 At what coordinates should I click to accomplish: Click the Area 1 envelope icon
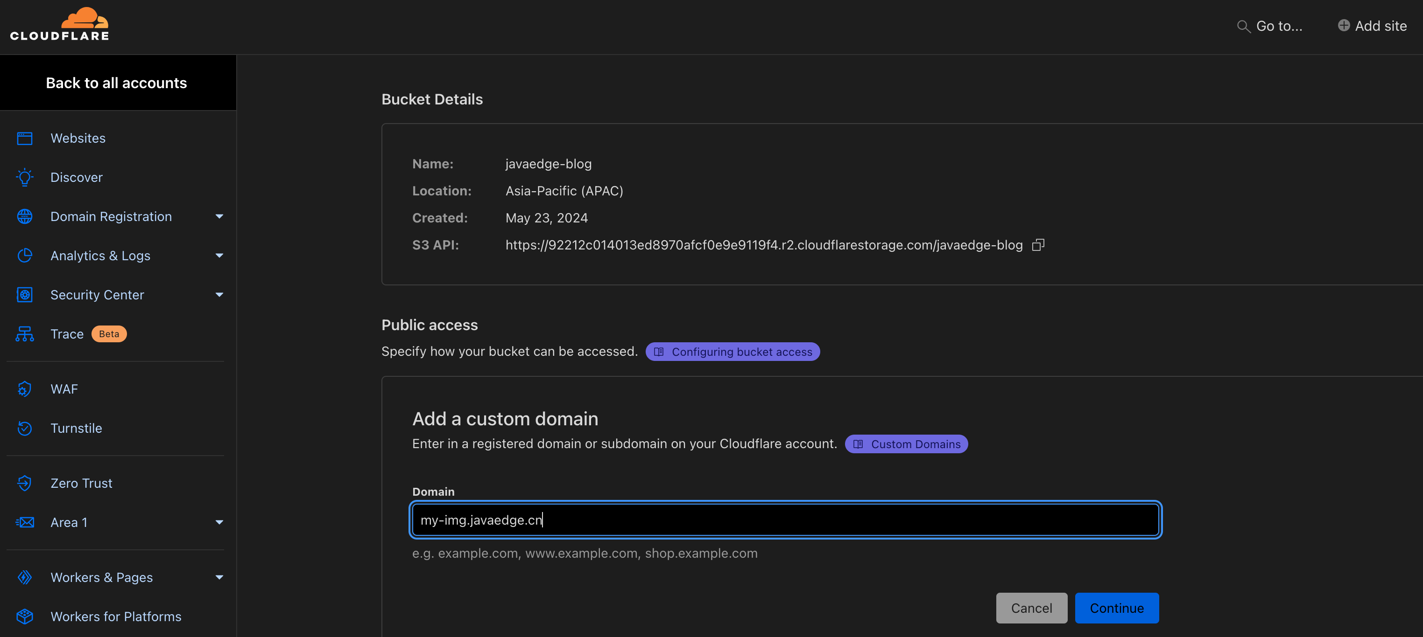pos(25,522)
